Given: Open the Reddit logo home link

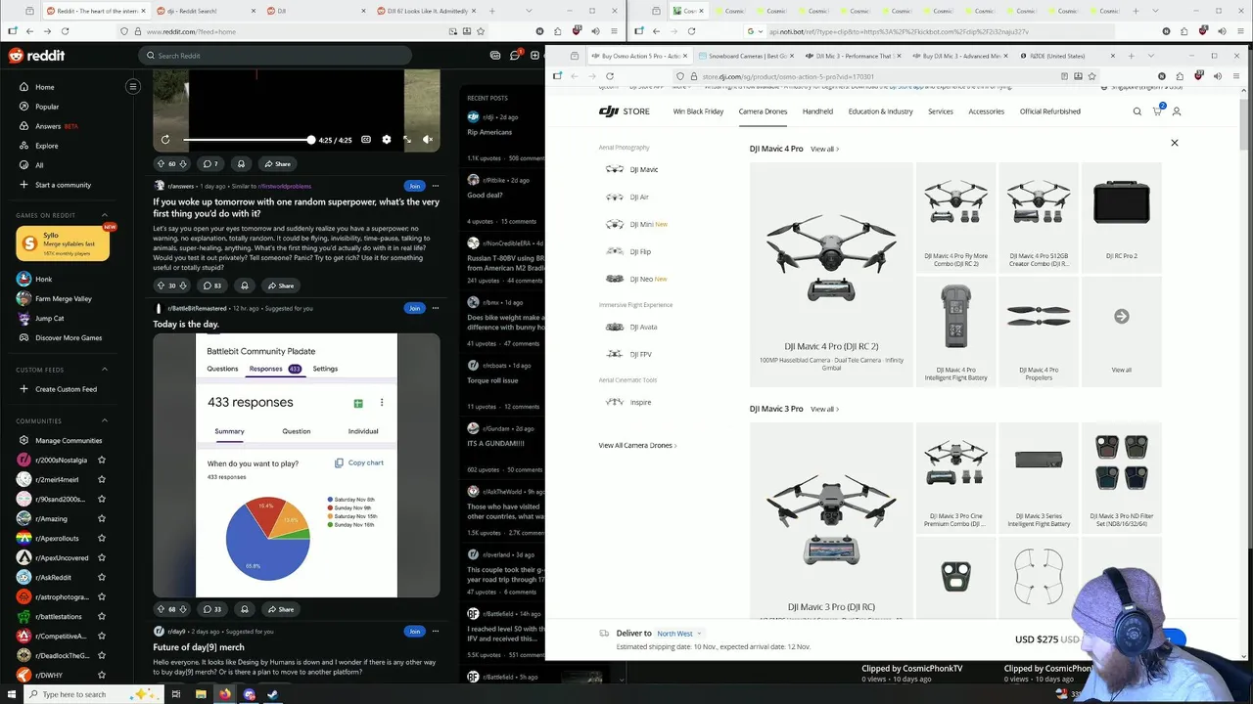Looking at the screenshot, I should coord(37,56).
